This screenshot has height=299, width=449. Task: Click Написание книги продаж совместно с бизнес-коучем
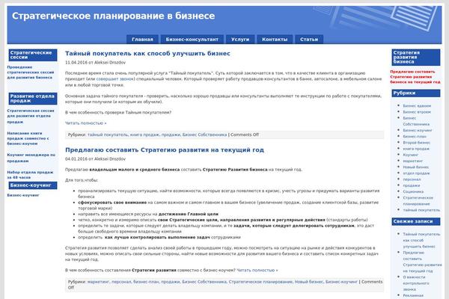(x=28, y=138)
